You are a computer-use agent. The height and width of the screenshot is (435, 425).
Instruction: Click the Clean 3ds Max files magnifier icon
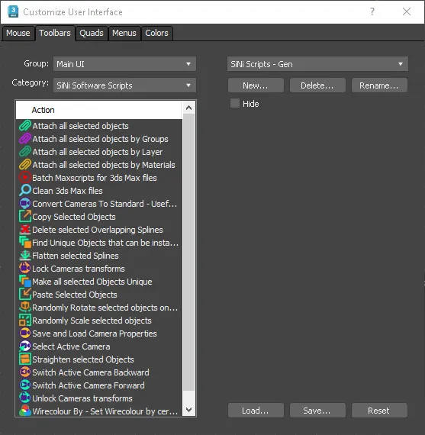25,191
